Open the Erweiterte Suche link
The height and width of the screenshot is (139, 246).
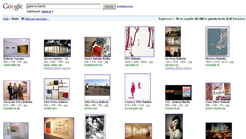[x=125, y=6]
